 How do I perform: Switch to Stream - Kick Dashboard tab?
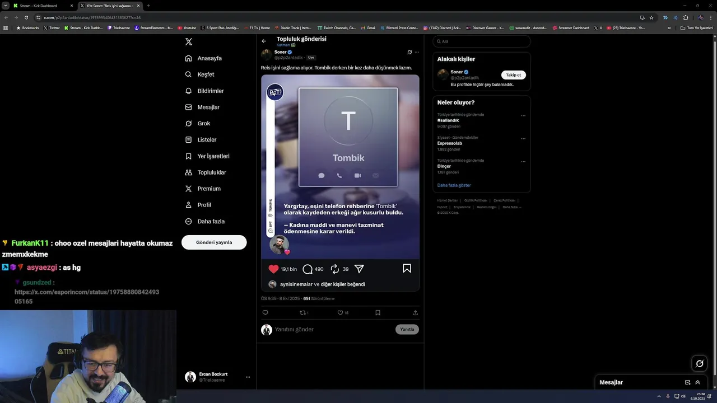(44, 6)
